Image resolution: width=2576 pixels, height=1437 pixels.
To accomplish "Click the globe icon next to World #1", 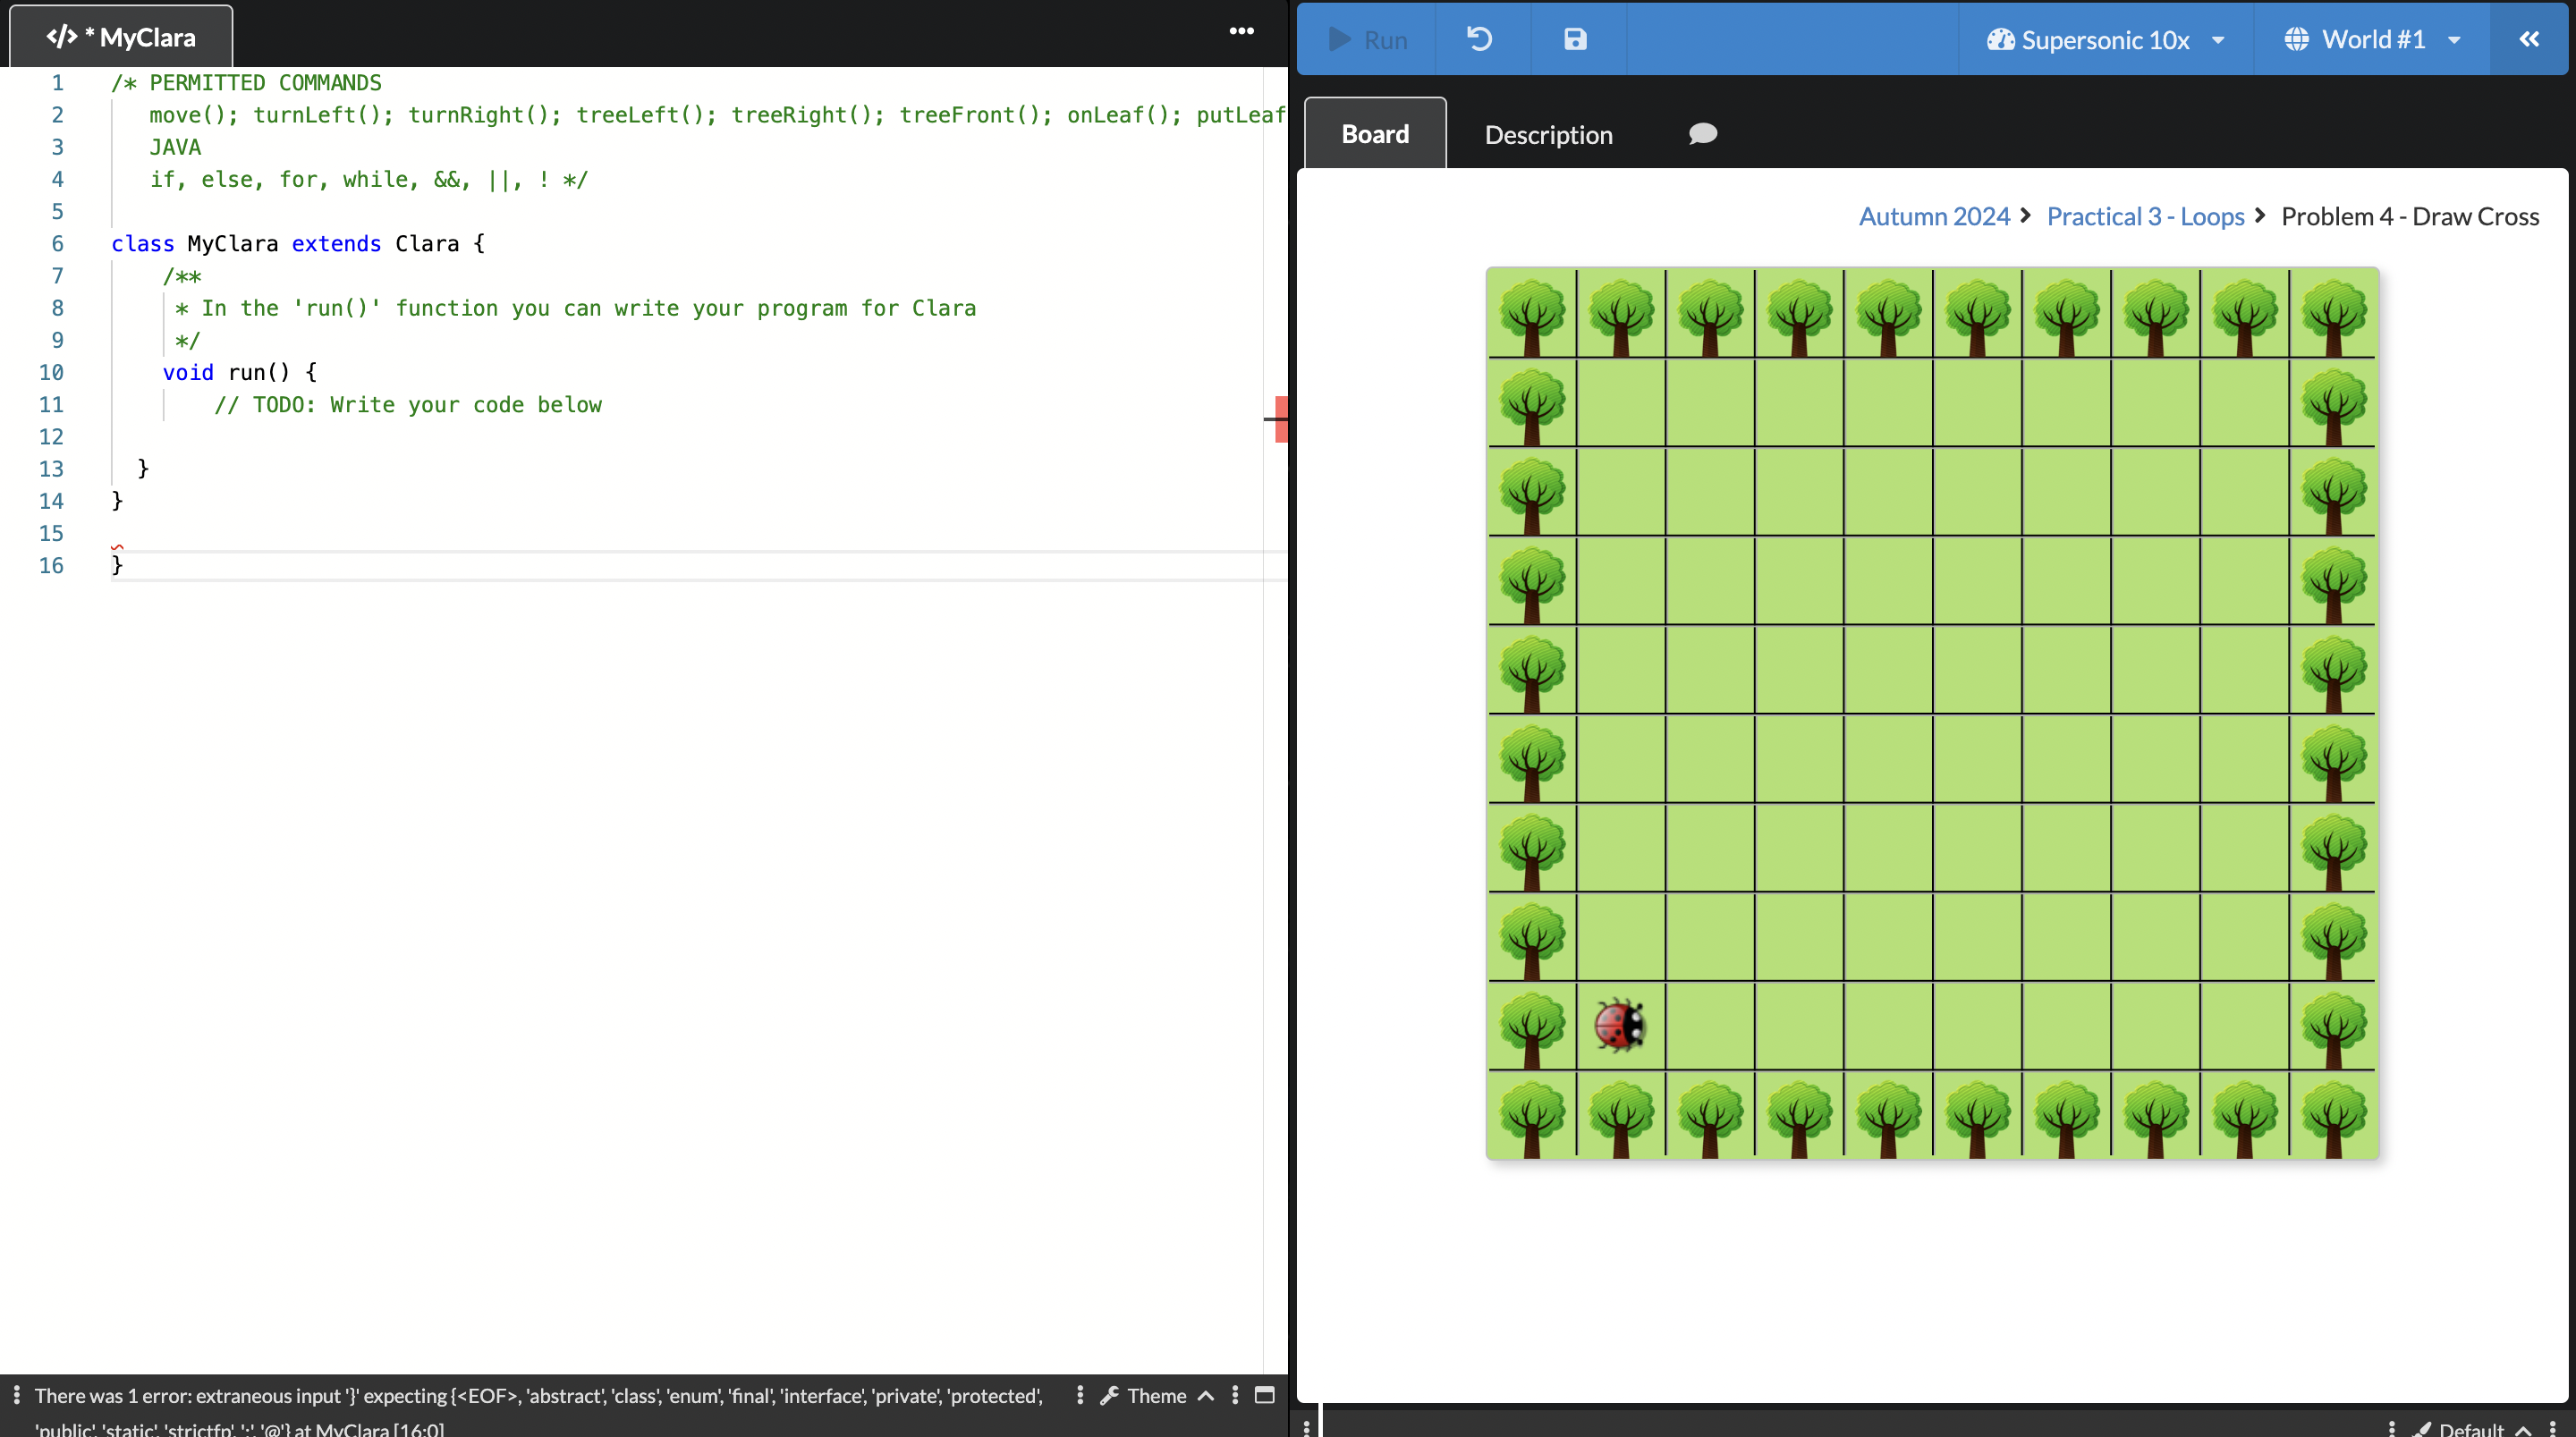I will coord(2296,39).
